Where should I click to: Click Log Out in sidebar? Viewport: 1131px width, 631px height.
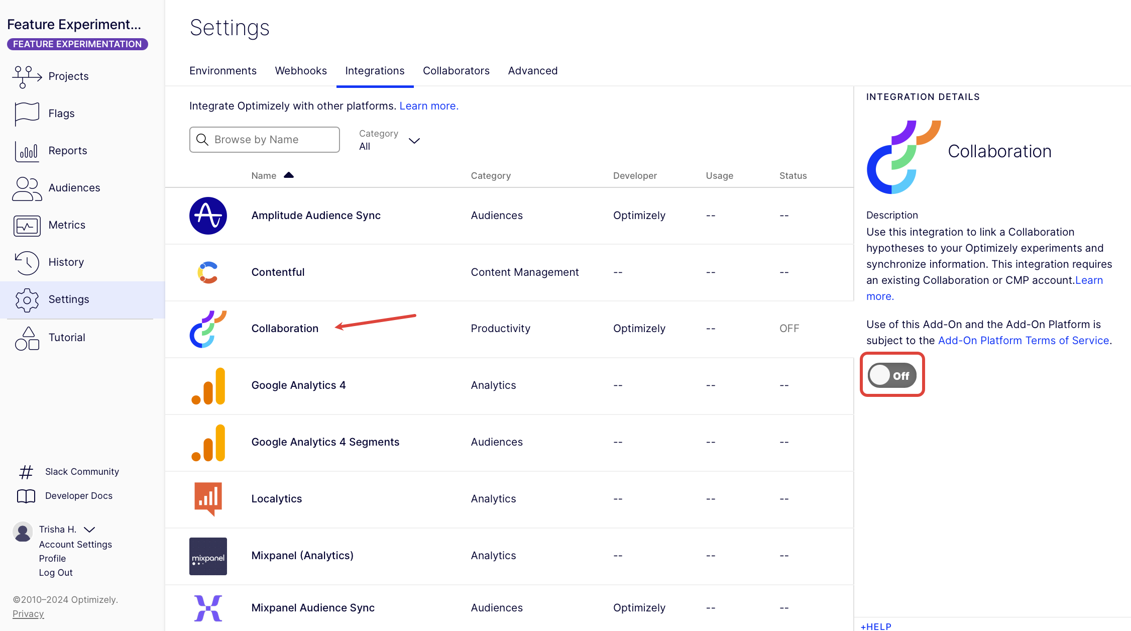pyautogui.click(x=56, y=573)
